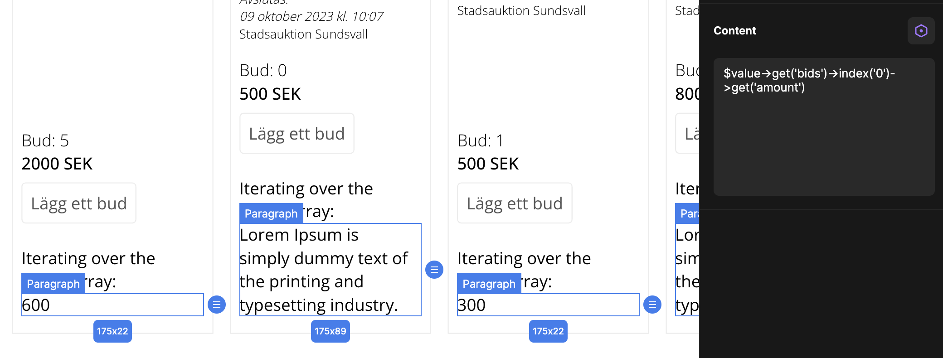
Task: Select the paragraph showing 300
Action: pyautogui.click(x=548, y=305)
